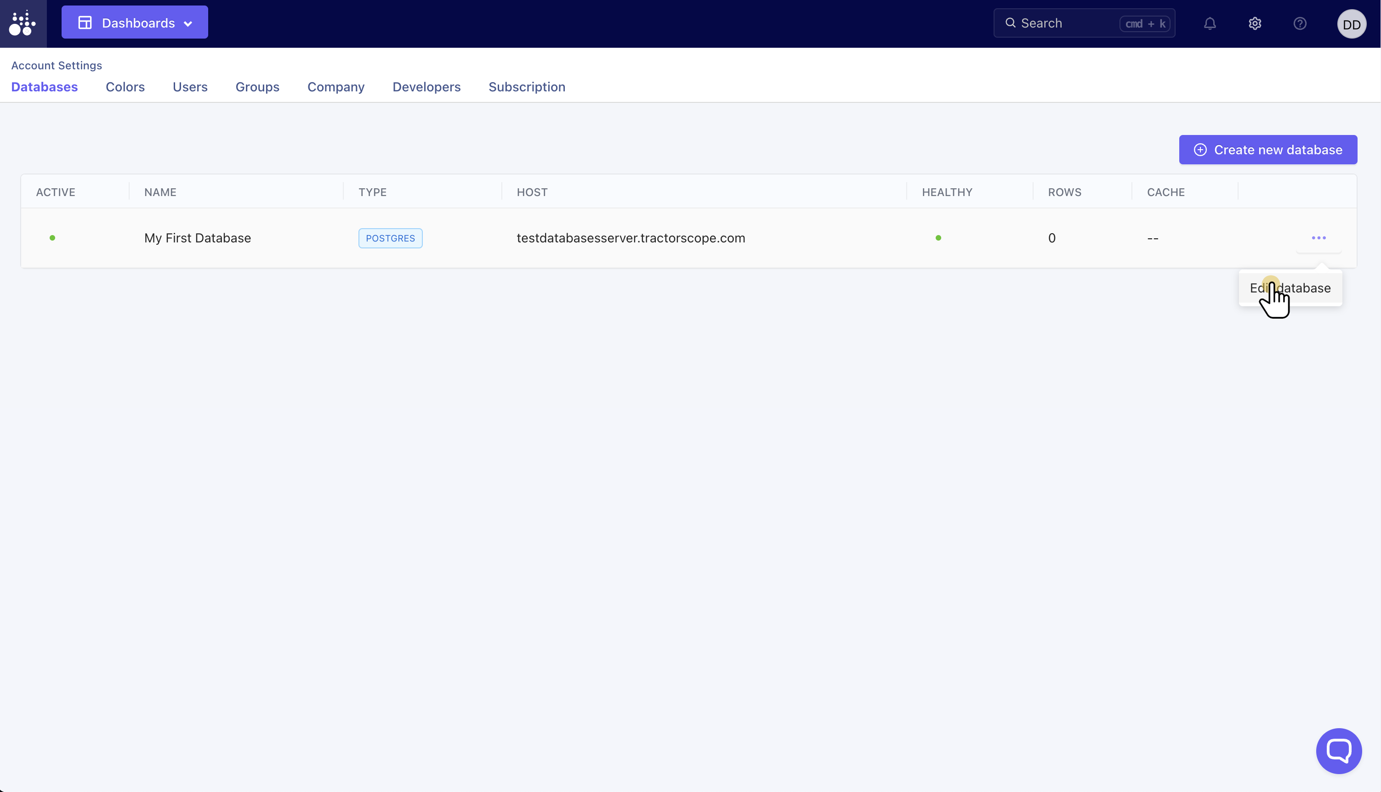Open the chat support bubble
Viewport: 1381px width, 792px height.
click(1339, 751)
